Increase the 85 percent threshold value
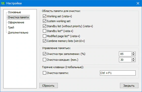The width and height of the screenshot is (142, 92). click(x=133, y=53)
